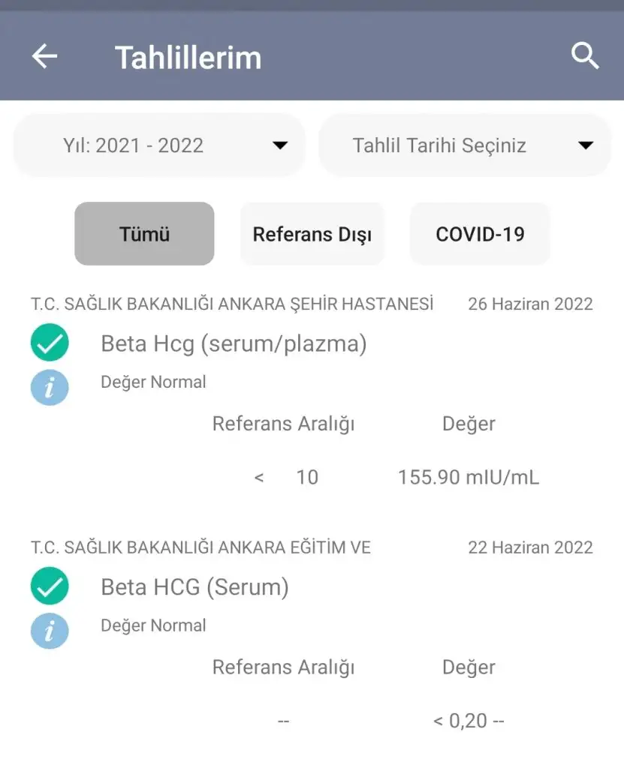The image size is (624, 768).
Task: Tap green checkmark for Beta Hcg (serum/plazma)
Action: point(50,343)
